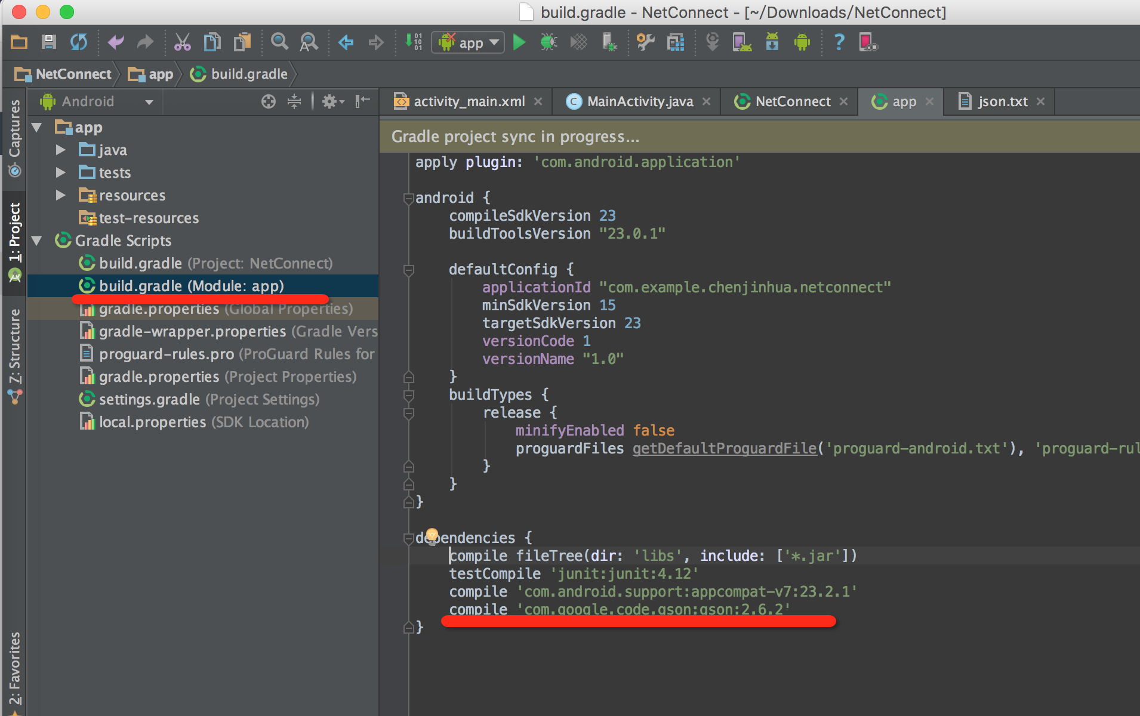Click NetConnect in the breadcrumb bar
This screenshot has width=1140, height=716.
pos(63,74)
